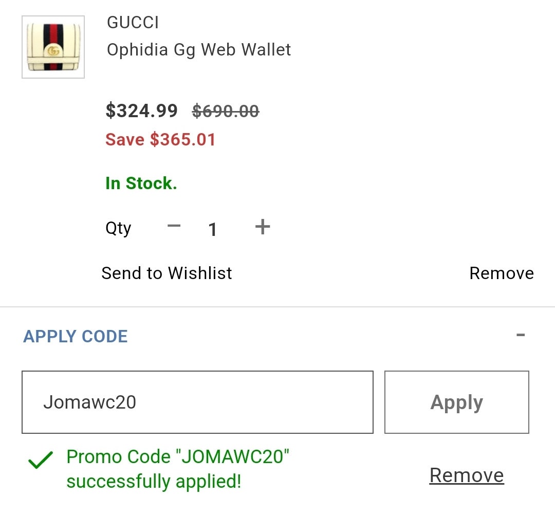Open the Ophidia Gg Web Wallet title
The image size is (555, 515).
[199, 50]
